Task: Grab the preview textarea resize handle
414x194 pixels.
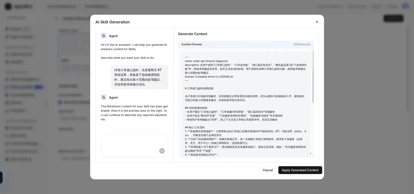Action: pos(310,153)
